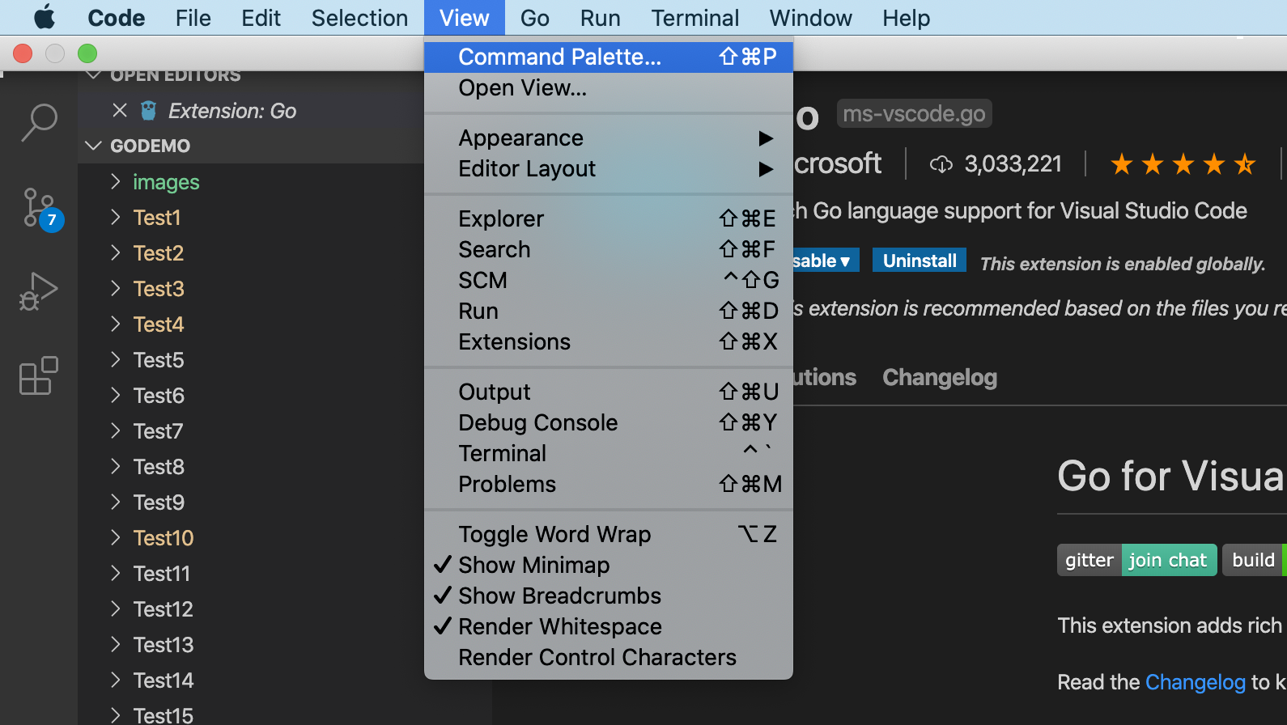The width and height of the screenshot is (1287, 725).
Task: Select the Test11 folder
Action: click(162, 574)
